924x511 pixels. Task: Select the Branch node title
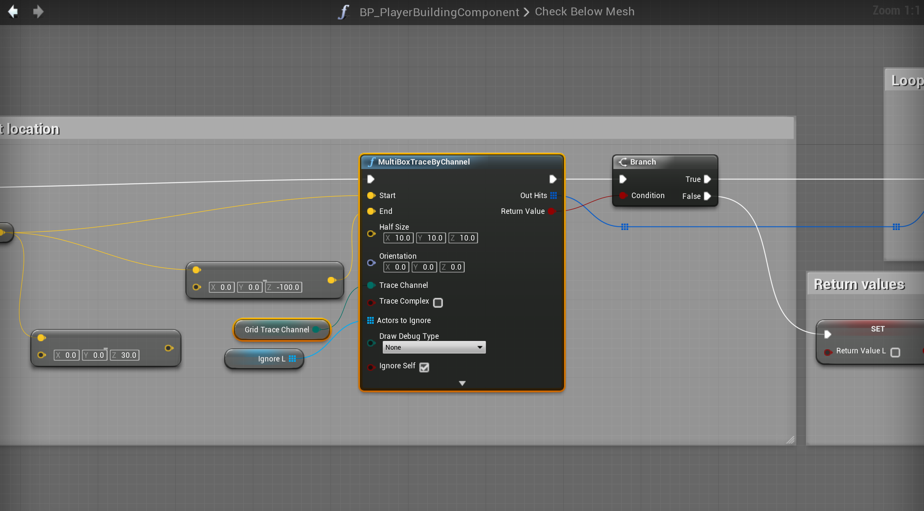(x=643, y=162)
